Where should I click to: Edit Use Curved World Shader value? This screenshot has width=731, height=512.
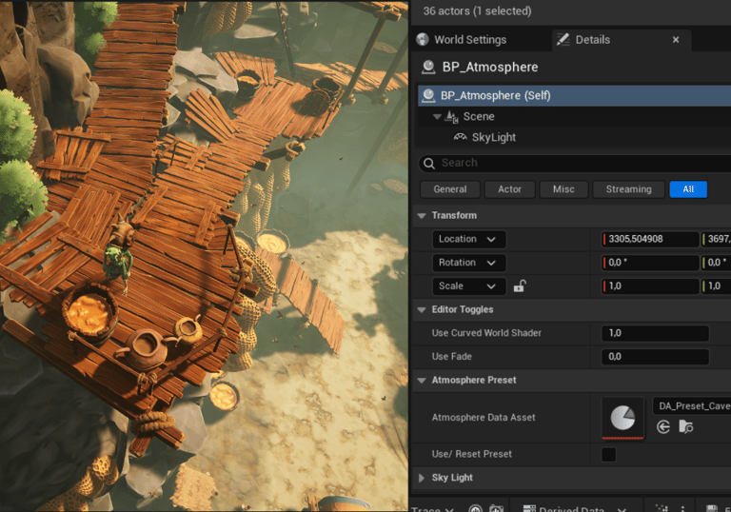tap(655, 333)
